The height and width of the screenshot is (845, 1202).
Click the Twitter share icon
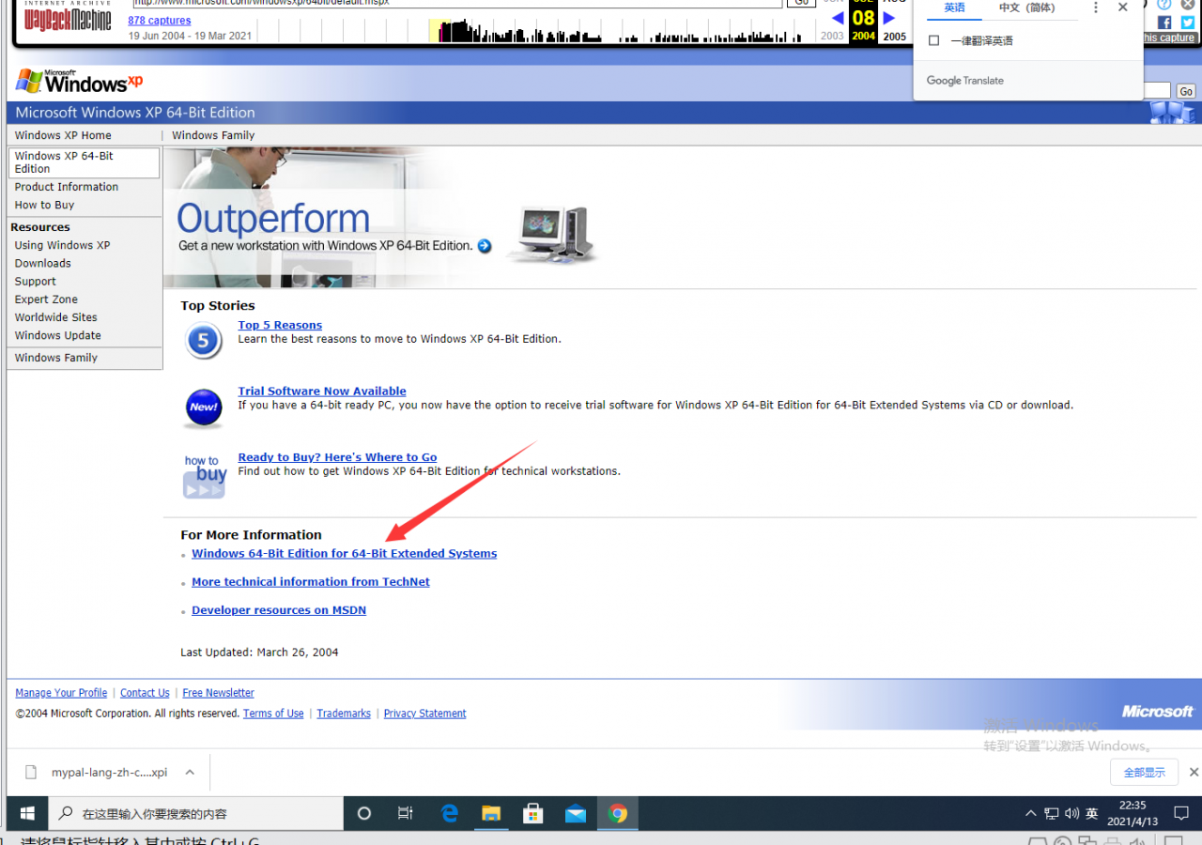1188,23
